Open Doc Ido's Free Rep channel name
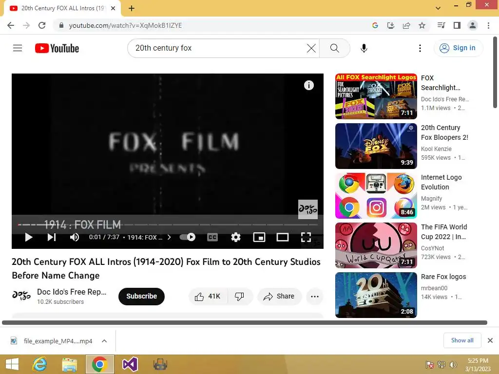This screenshot has width=499, height=374. tap(72, 292)
